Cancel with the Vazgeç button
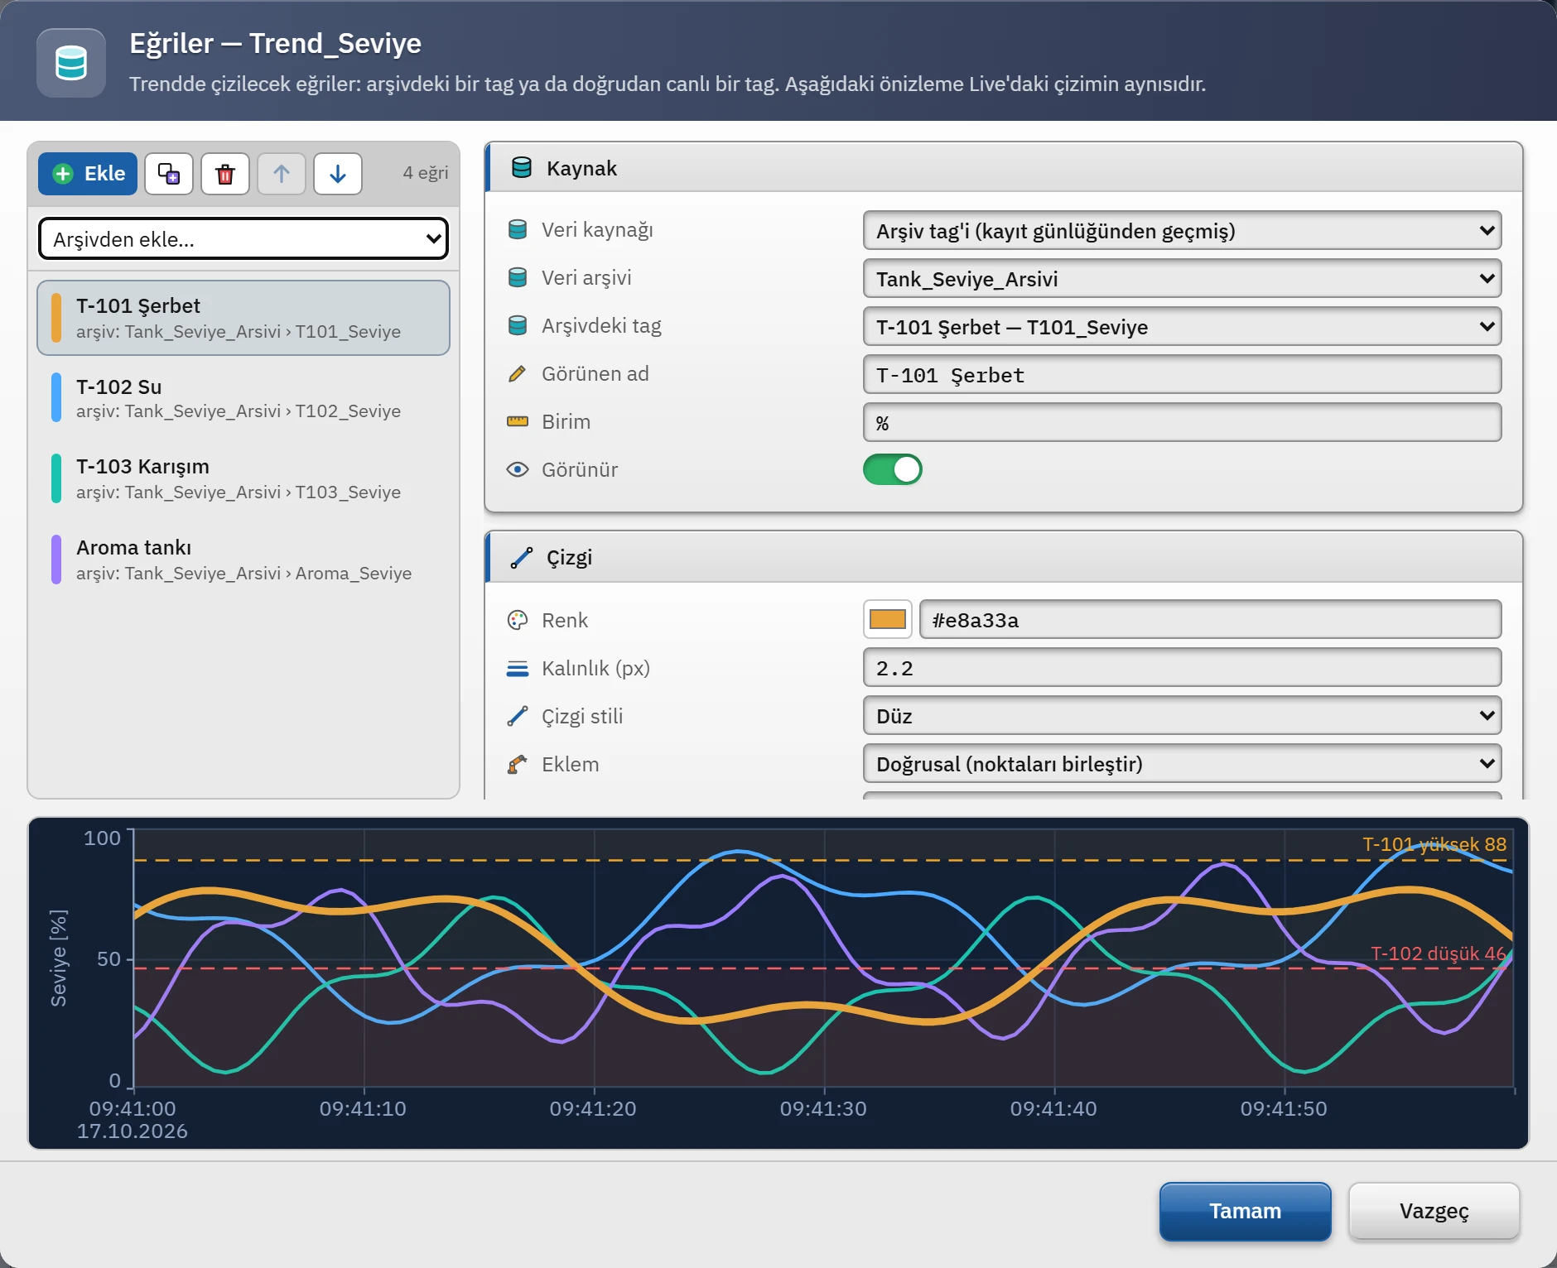This screenshot has width=1557, height=1268. pyautogui.click(x=1434, y=1211)
